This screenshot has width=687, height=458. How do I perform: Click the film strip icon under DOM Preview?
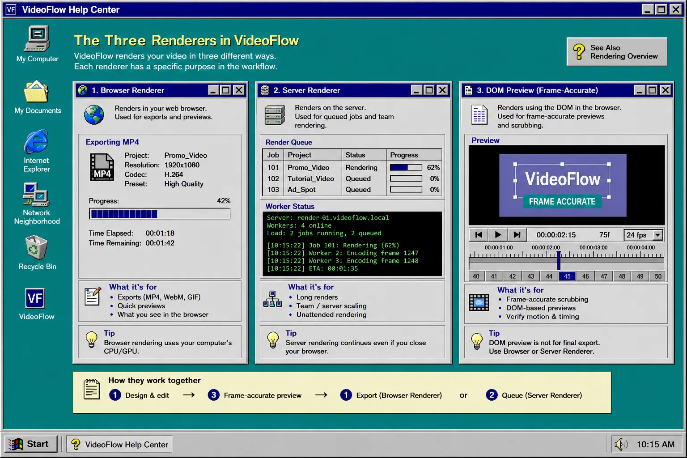point(479,302)
